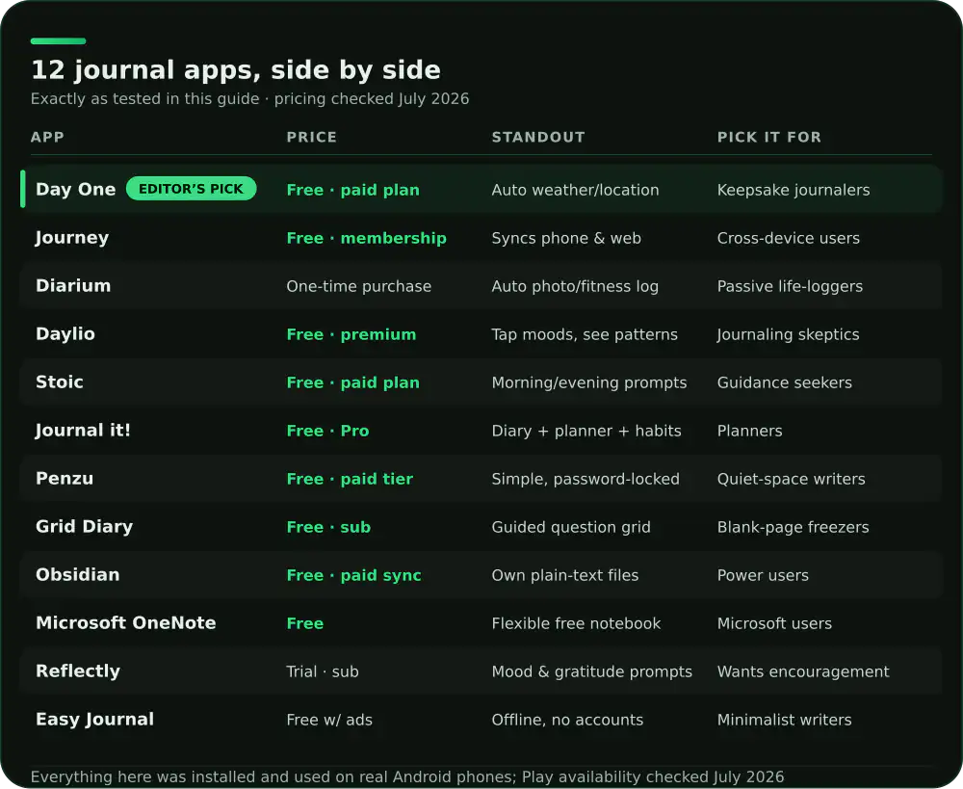This screenshot has width=963, height=789.
Task: Select the Diarium app name
Action: (73, 286)
